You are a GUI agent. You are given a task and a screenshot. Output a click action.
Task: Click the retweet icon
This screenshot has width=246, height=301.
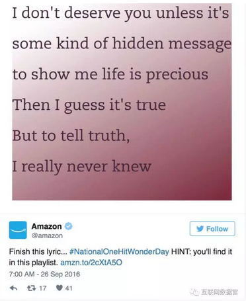[30, 288]
